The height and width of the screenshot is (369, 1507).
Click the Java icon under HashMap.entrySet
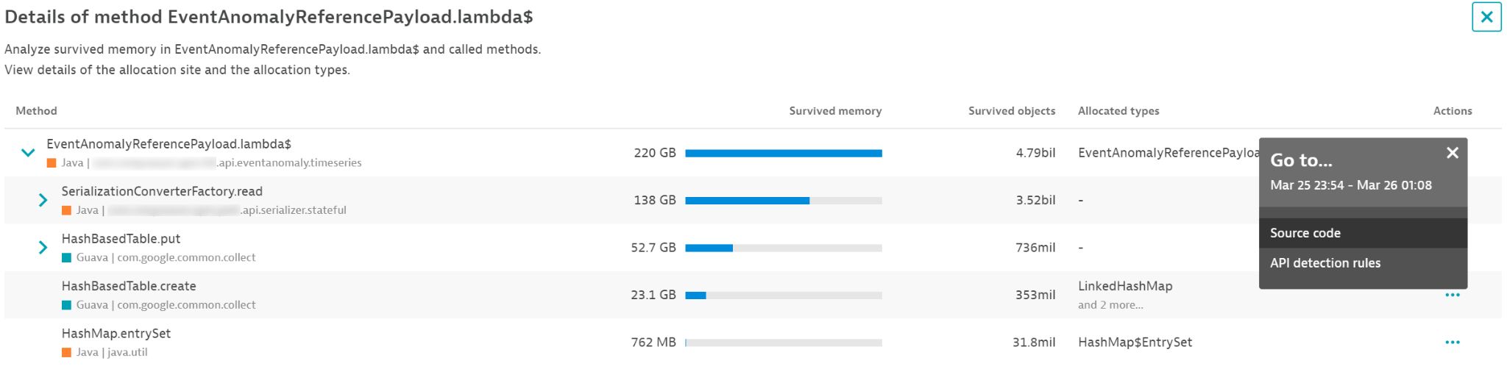(x=66, y=352)
